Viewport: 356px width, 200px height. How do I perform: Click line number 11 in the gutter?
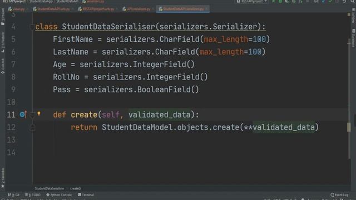[x=11, y=115]
